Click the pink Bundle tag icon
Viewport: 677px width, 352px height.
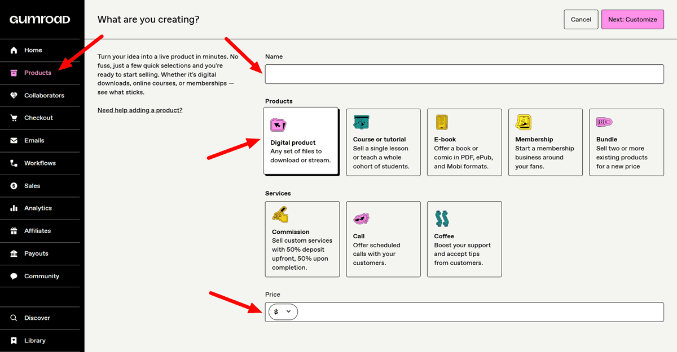click(x=605, y=122)
